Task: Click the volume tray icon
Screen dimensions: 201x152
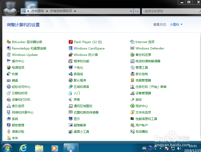Action: [179, 148]
